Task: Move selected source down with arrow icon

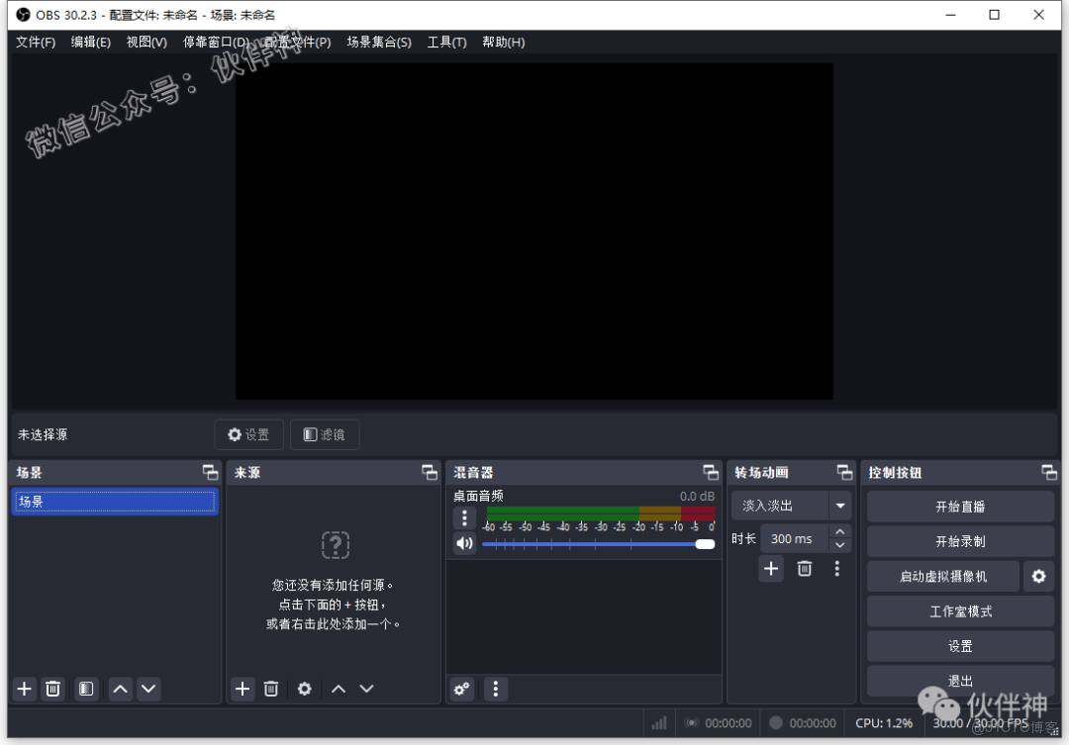Action: pos(366,689)
